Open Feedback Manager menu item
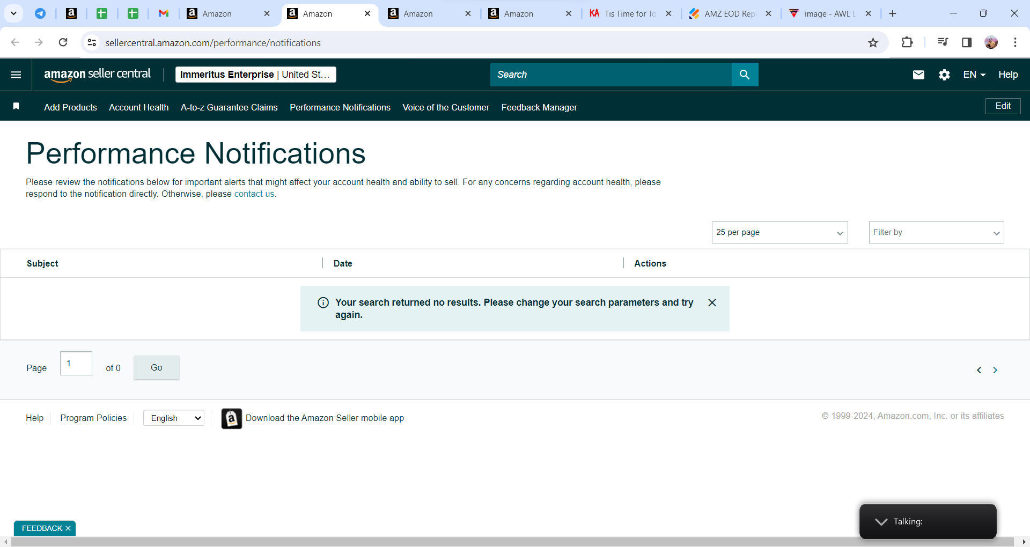This screenshot has height=547, width=1030. tap(539, 107)
